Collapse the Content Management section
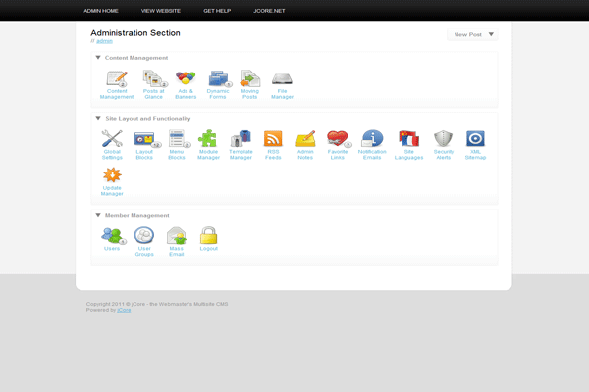589x392 pixels. tap(98, 58)
